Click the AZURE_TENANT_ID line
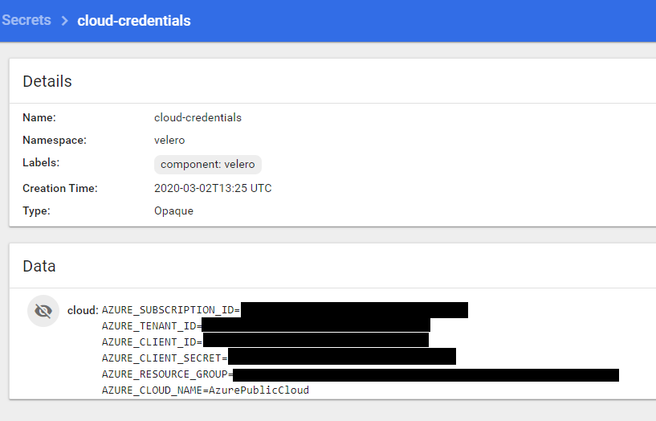 tap(266, 326)
